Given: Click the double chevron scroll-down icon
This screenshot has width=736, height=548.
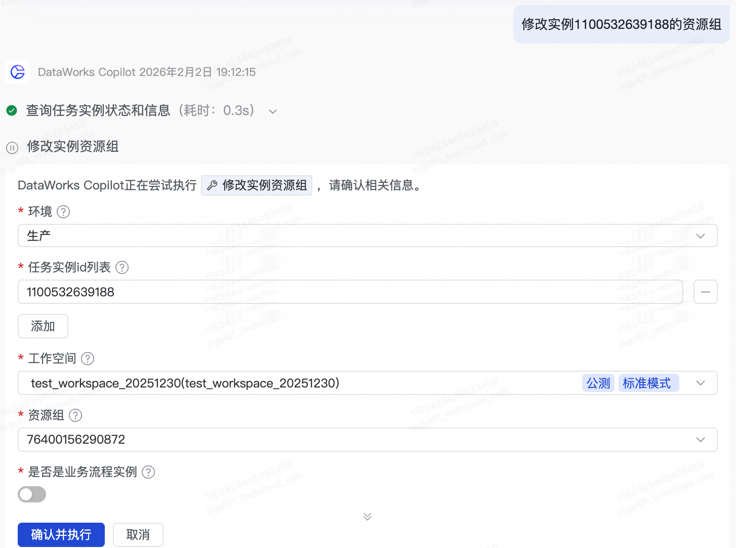Looking at the screenshot, I should click(x=367, y=517).
